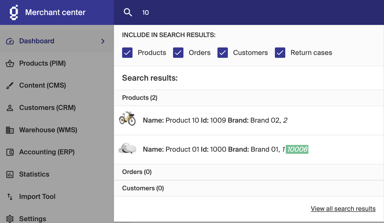The width and height of the screenshot is (384, 223).
Task: Click the Warehouse (WMS) building icon
Action: 10,130
